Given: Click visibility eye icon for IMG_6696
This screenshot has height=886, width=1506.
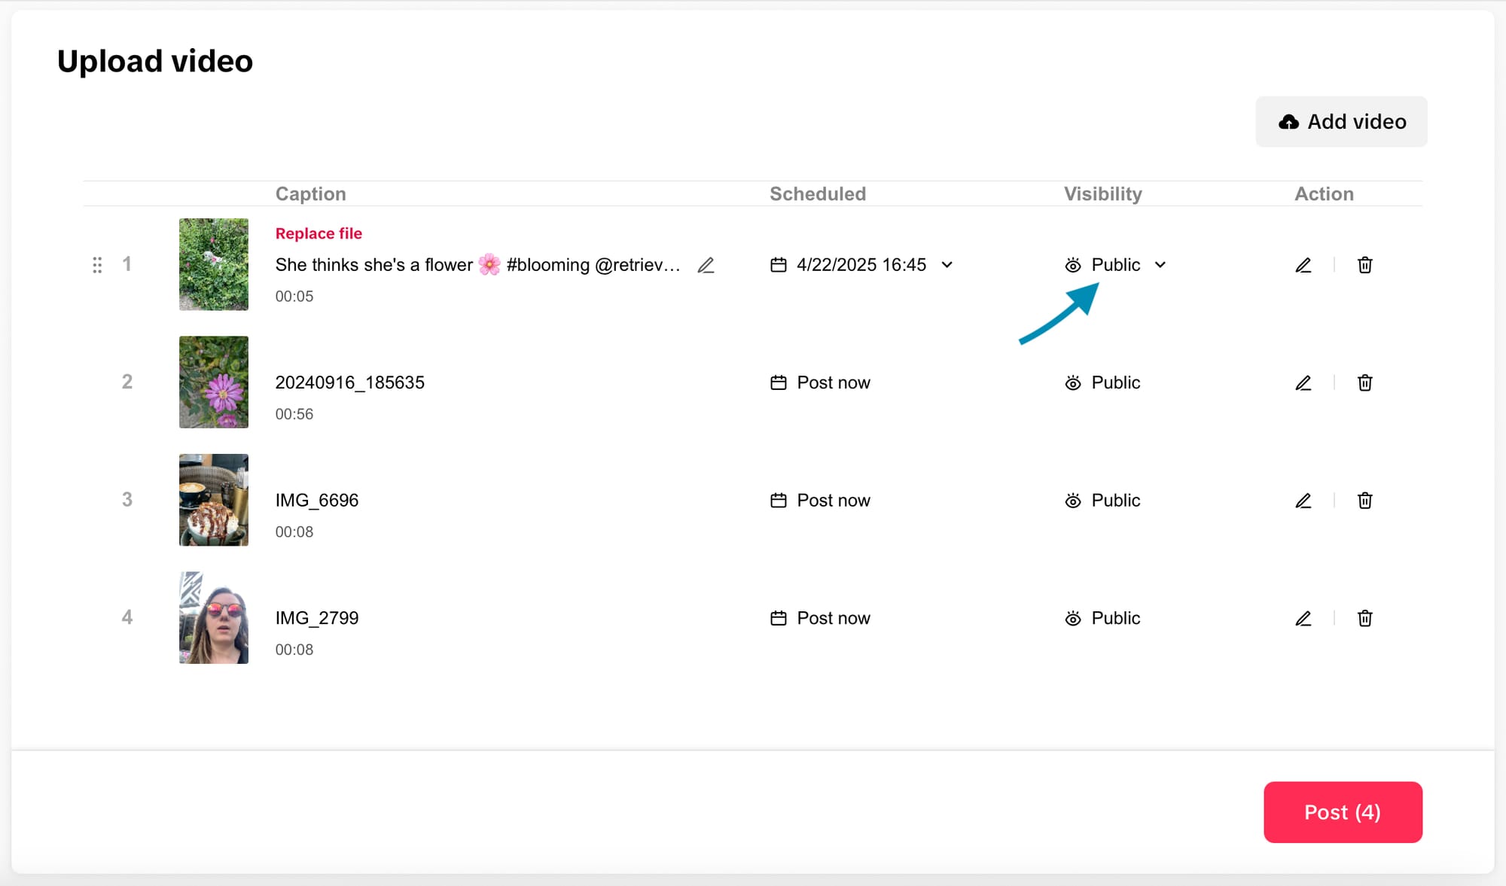Looking at the screenshot, I should (x=1073, y=501).
